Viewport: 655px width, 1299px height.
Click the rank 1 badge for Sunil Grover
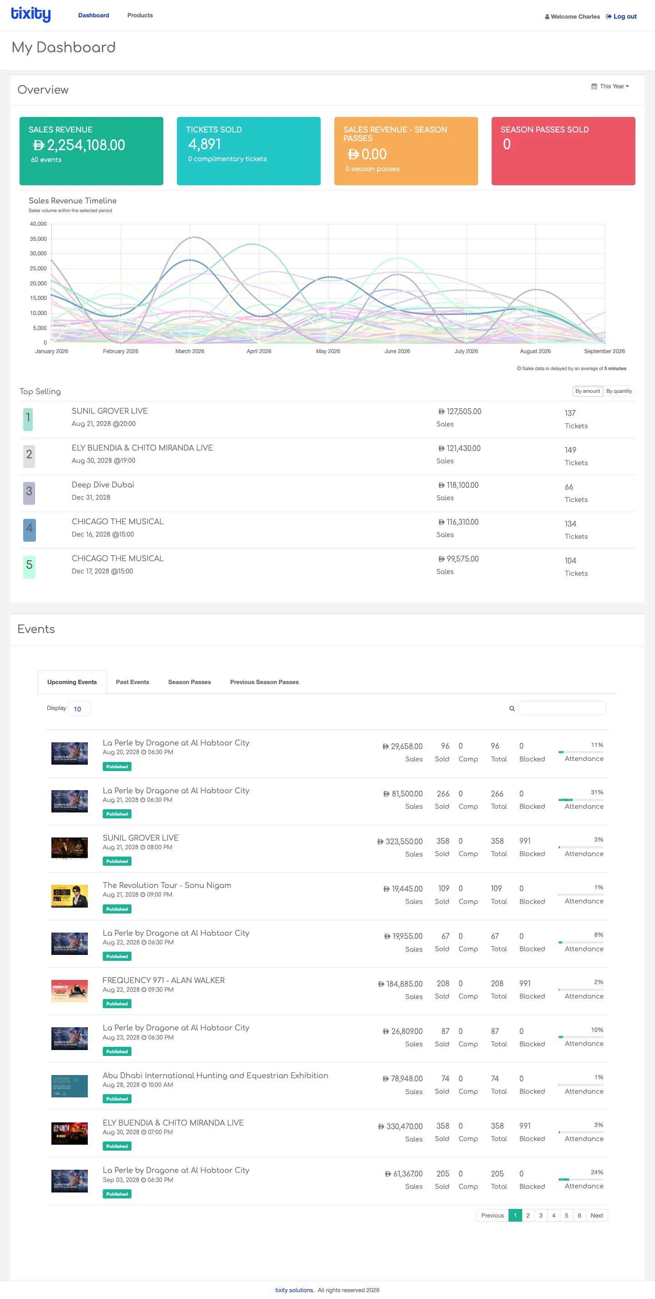point(28,419)
